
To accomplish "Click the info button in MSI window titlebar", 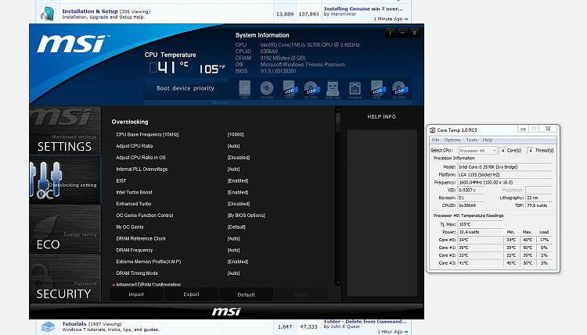I will coord(390,33).
